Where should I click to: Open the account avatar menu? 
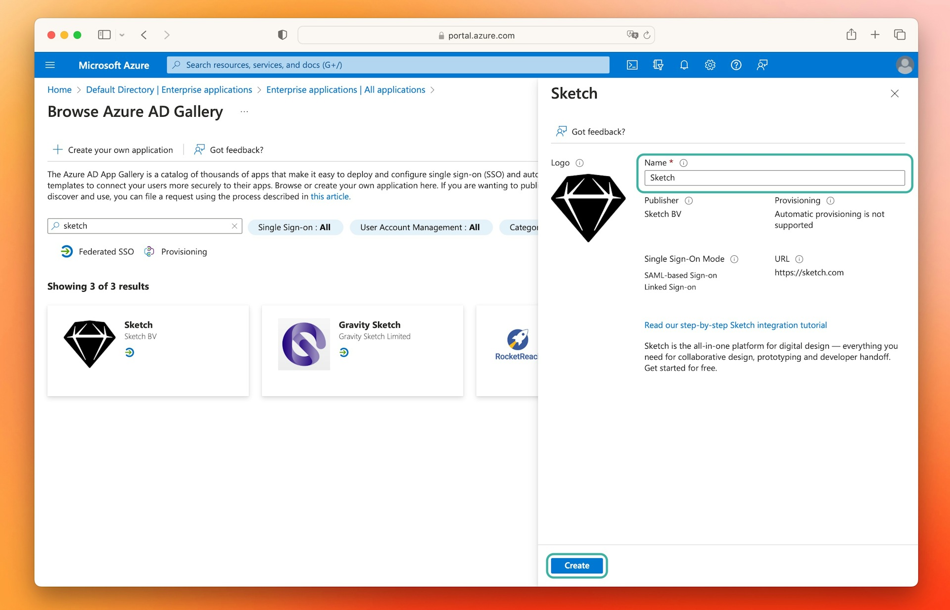904,65
